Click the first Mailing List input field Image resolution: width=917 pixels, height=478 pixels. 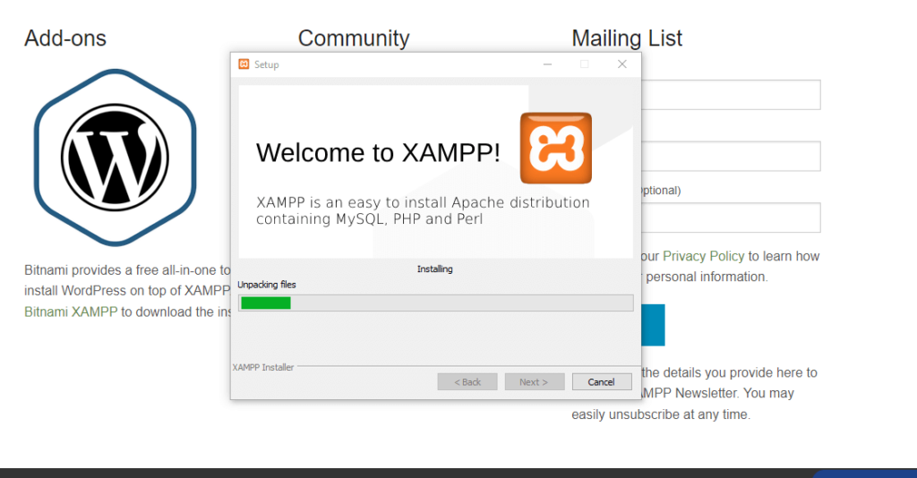pyautogui.click(x=731, y=95)
